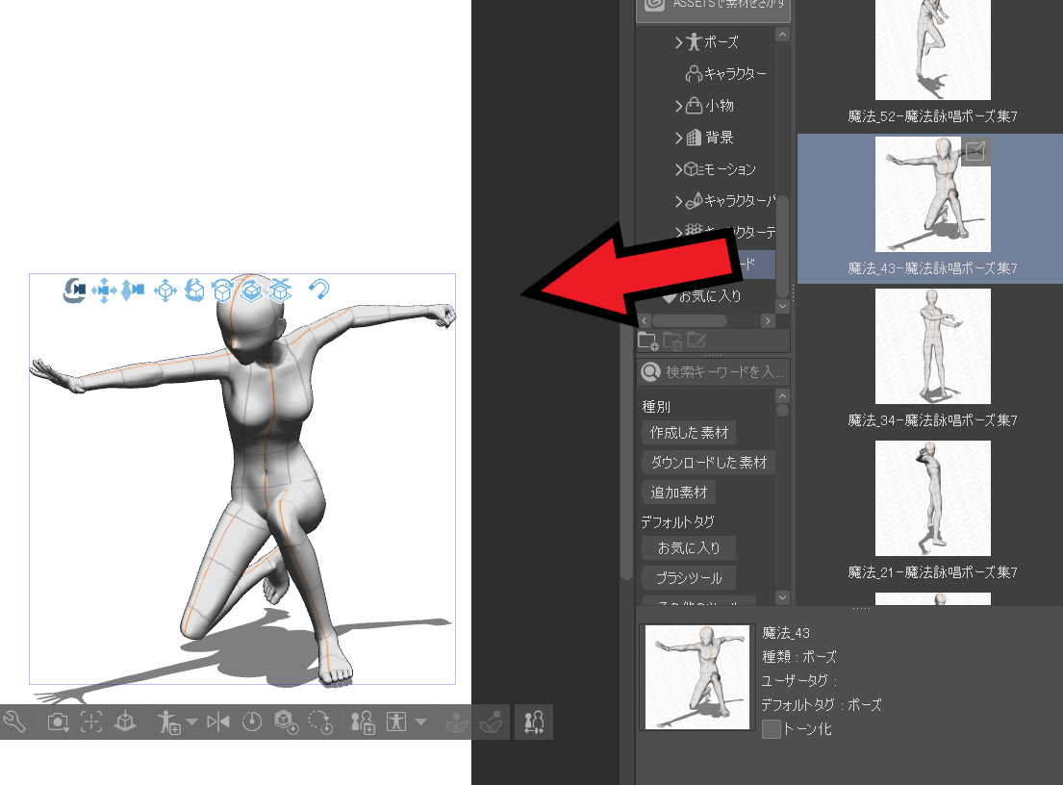
Task: Select the camera rotate tool above the model
Action: point(73,290)
